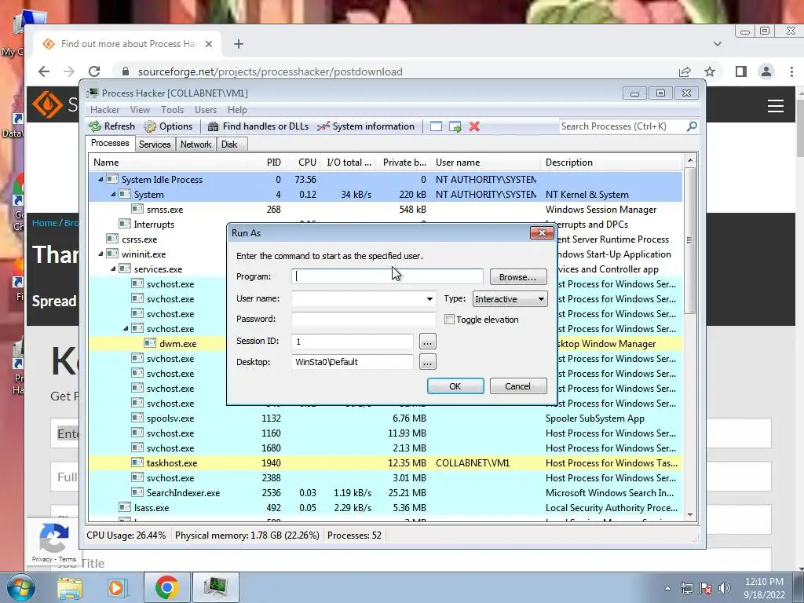This screenshot has width=804, height=603.
Task: Click the Chrome address bar URL
Action: 270,71
